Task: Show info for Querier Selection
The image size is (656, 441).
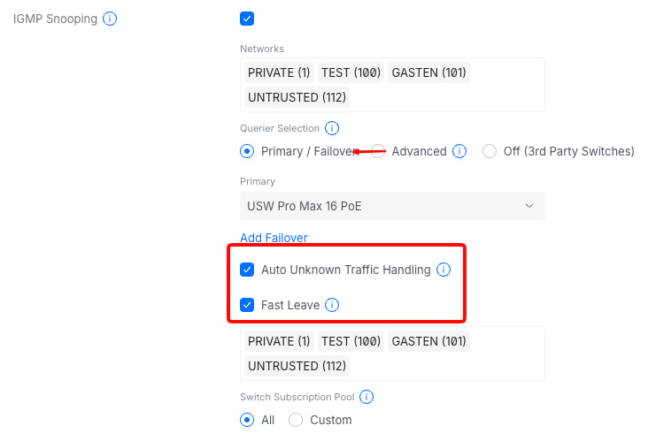Action: pos(332,128)
